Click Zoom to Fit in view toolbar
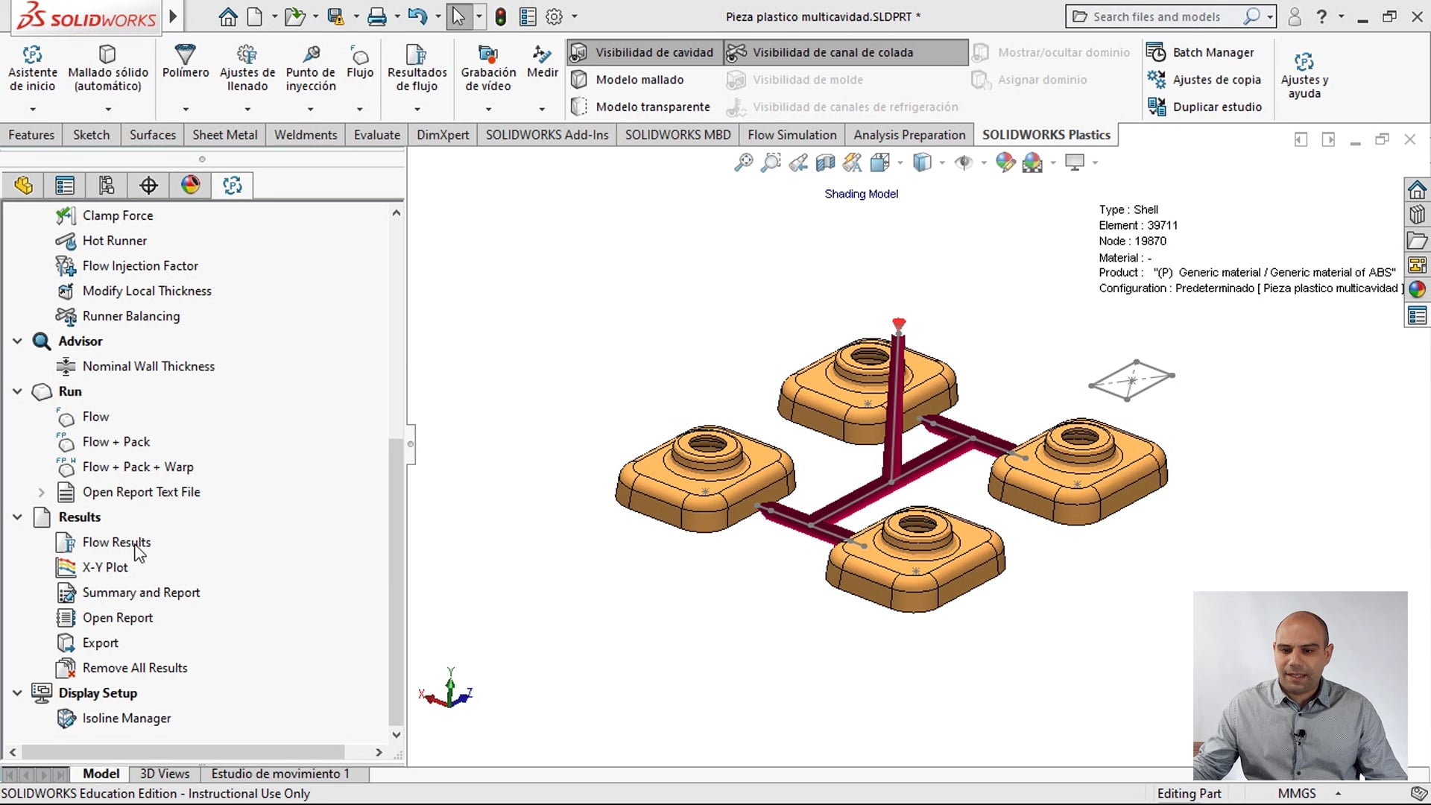The width and height of the screenshot is (1431, 805). (743, 162)
